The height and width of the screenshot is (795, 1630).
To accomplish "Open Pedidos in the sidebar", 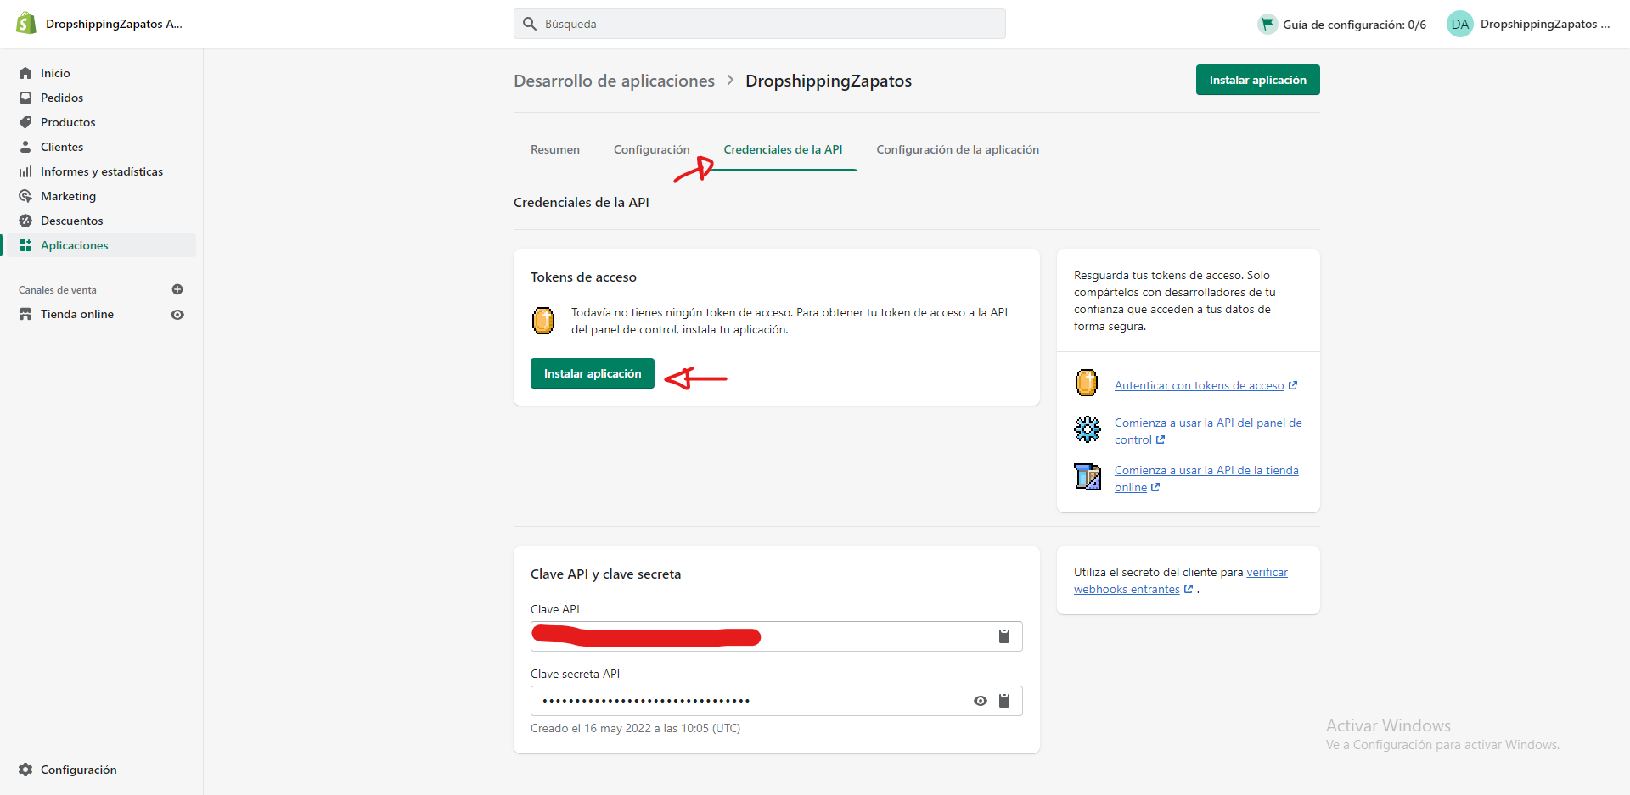I will tap(61, 98).
